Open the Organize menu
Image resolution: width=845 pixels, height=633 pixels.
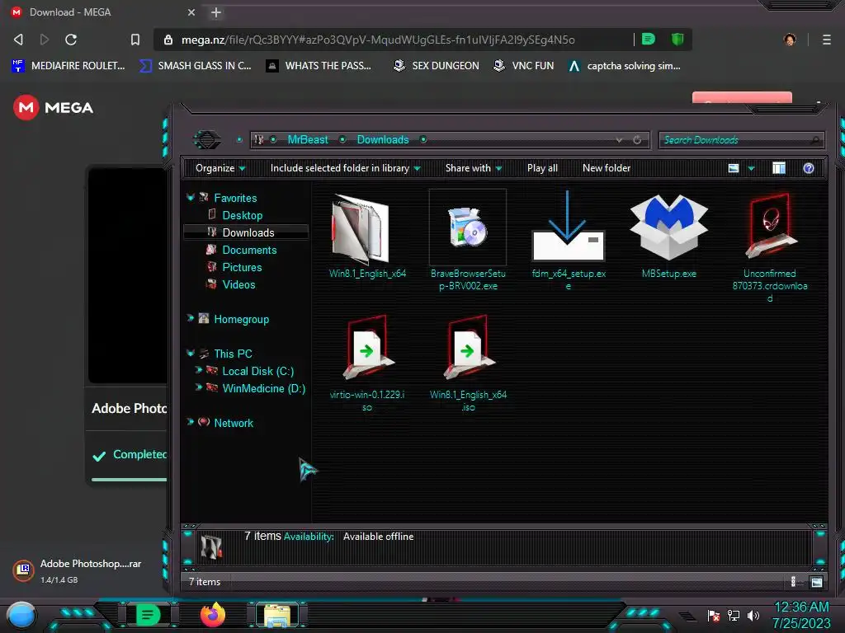pyautogui.click(x=220, y=168)
